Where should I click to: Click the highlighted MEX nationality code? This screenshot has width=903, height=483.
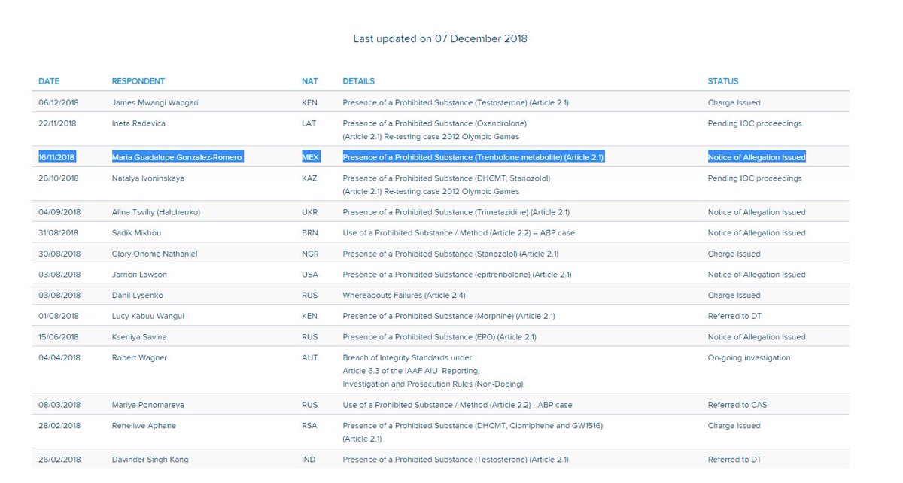tap(311, 157)
